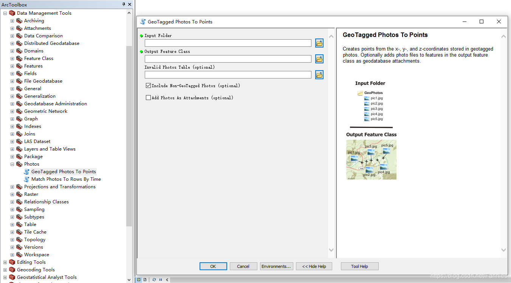Click the pause drawing icon in status bar
This screenshot has width=511, height=283.
(161, 280)
